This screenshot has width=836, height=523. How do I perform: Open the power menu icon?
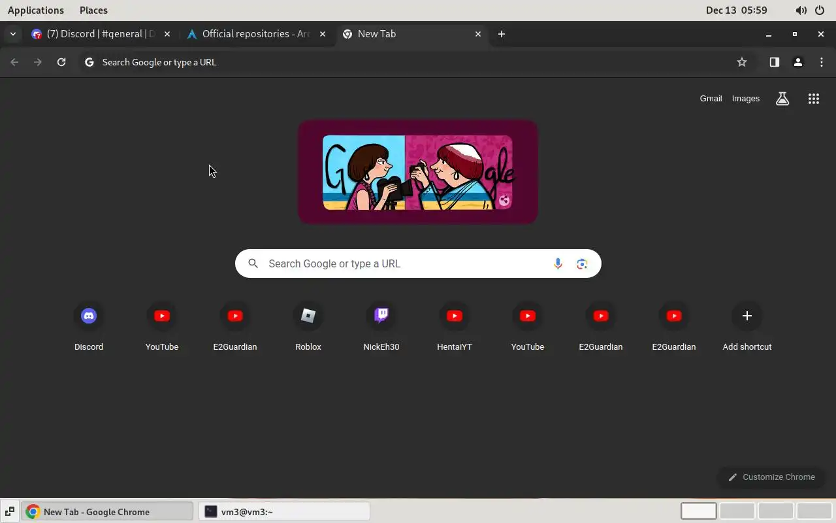pyautogui.click(x=820, y=10)
